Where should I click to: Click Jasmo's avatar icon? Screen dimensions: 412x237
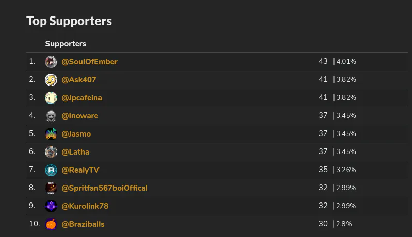click(x=51, y=134)
